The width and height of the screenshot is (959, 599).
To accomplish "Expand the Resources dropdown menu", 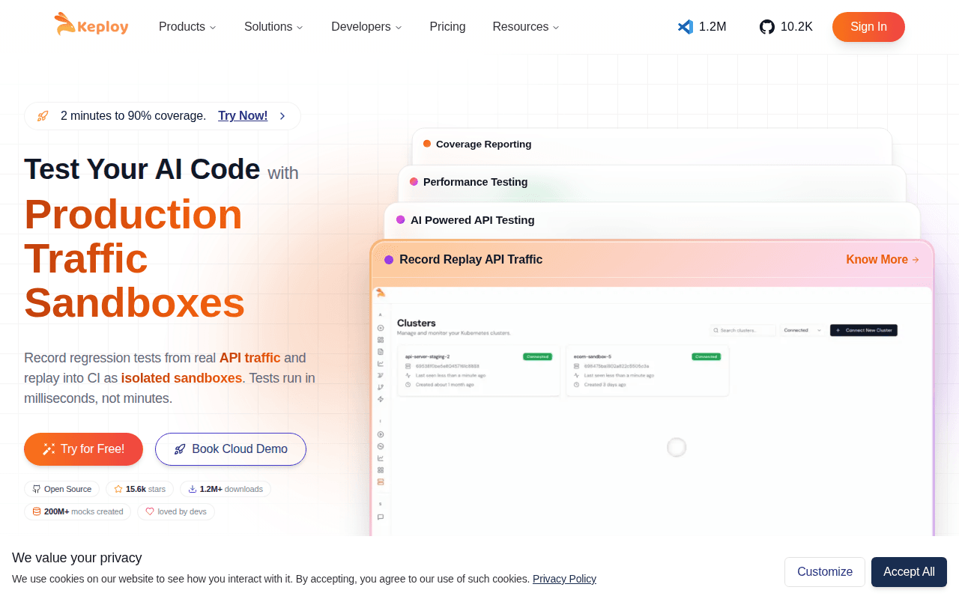I will [x=526, y=27].
